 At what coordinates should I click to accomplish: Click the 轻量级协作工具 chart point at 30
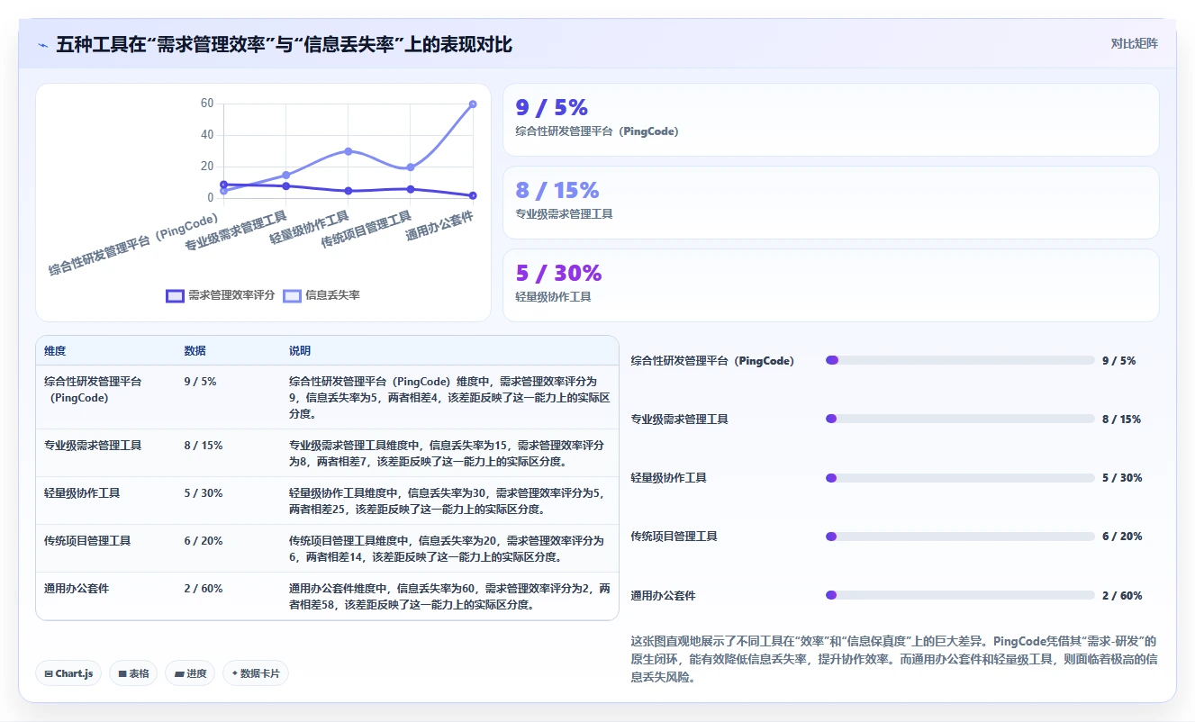pos(348,151)
